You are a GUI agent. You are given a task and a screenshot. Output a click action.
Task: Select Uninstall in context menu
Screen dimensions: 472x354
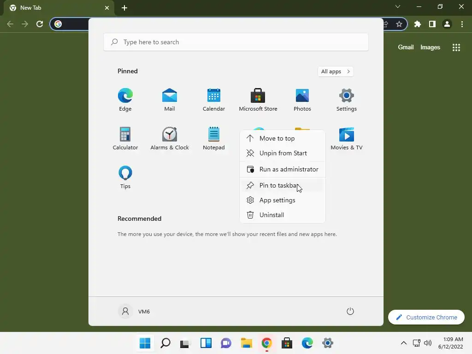(283, 215)
